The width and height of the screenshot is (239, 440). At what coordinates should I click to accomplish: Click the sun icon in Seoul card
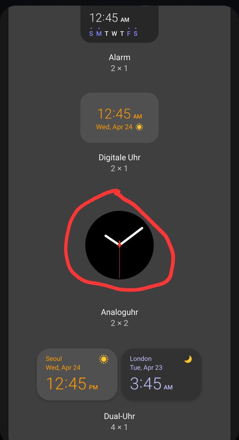(104, 359)
